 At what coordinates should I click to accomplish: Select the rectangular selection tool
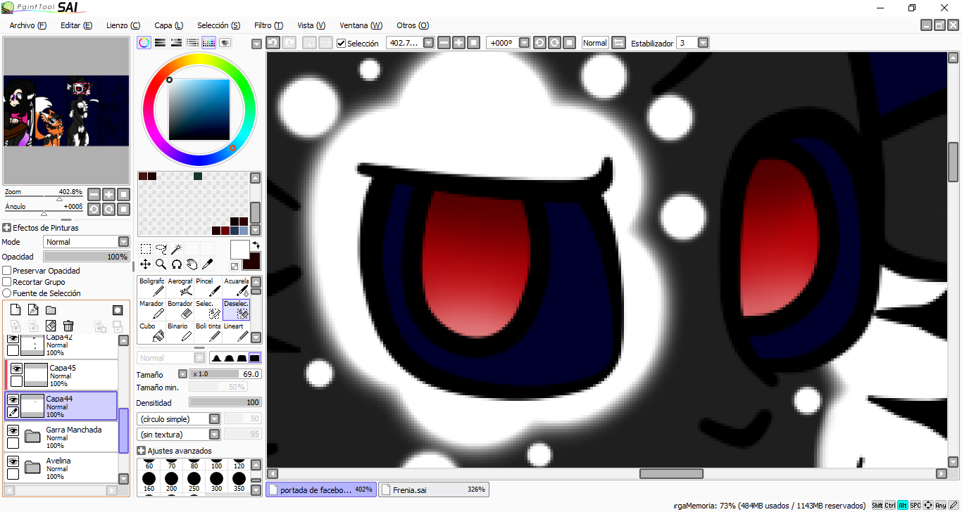pyautogui.click(x=145, y=249)
